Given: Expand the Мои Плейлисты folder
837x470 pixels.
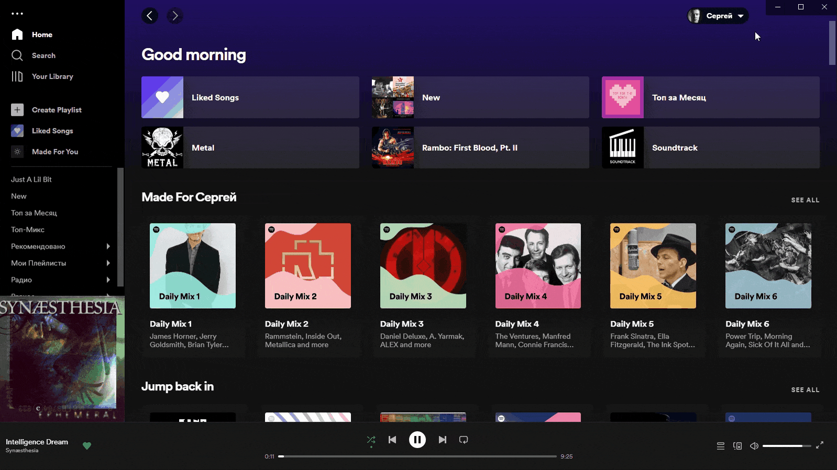Looking at the screenshot, I should pos(108,263).
